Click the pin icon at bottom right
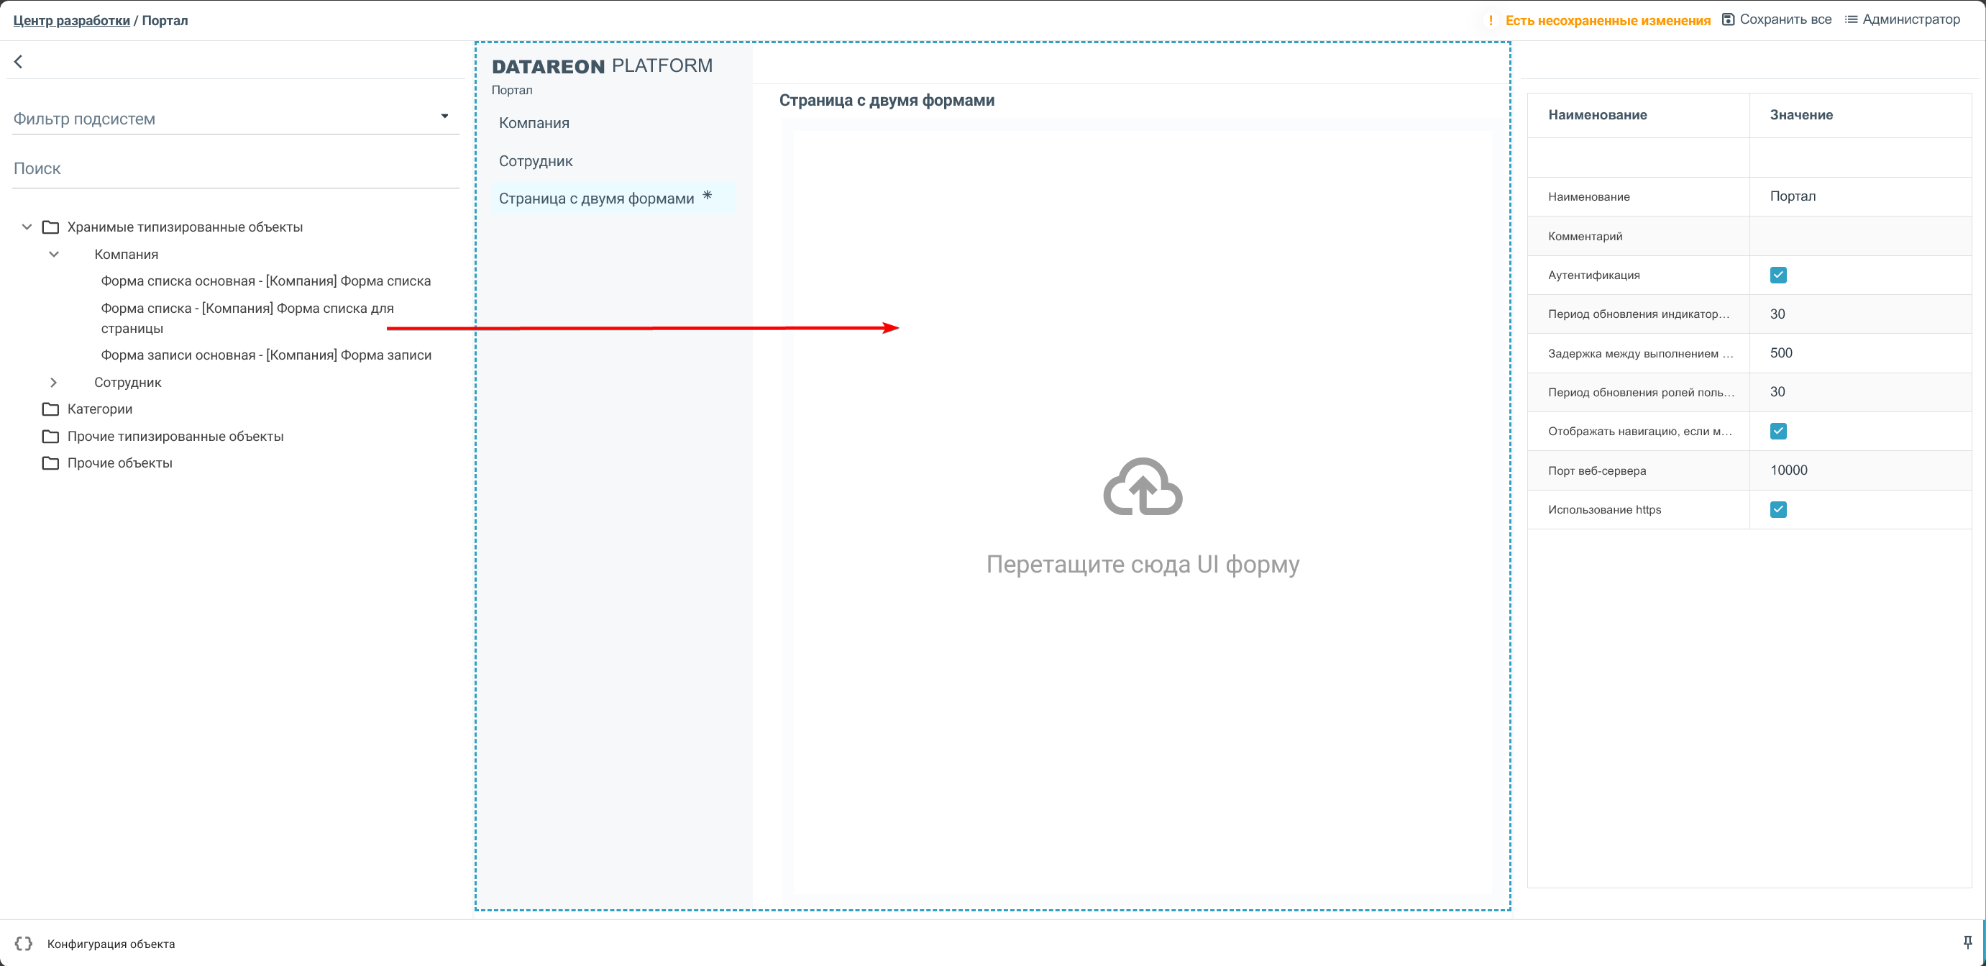Image resolution: width=1986 pixels, height=966 pixels. (1967, 942)
